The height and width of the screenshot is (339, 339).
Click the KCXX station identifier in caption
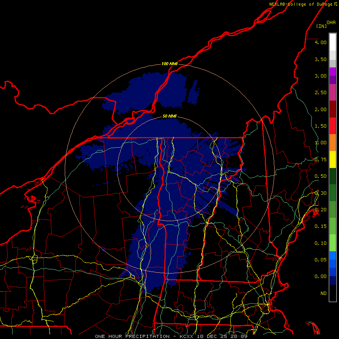pos(187,336)
